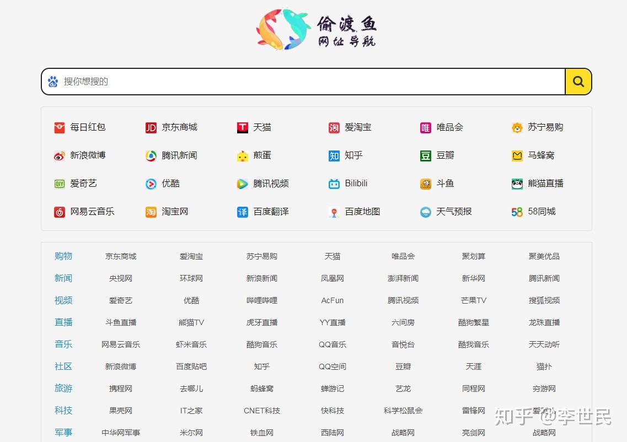Click the 偷渡鱼 site logo
The image size is (627, 442).
[316, 30]
